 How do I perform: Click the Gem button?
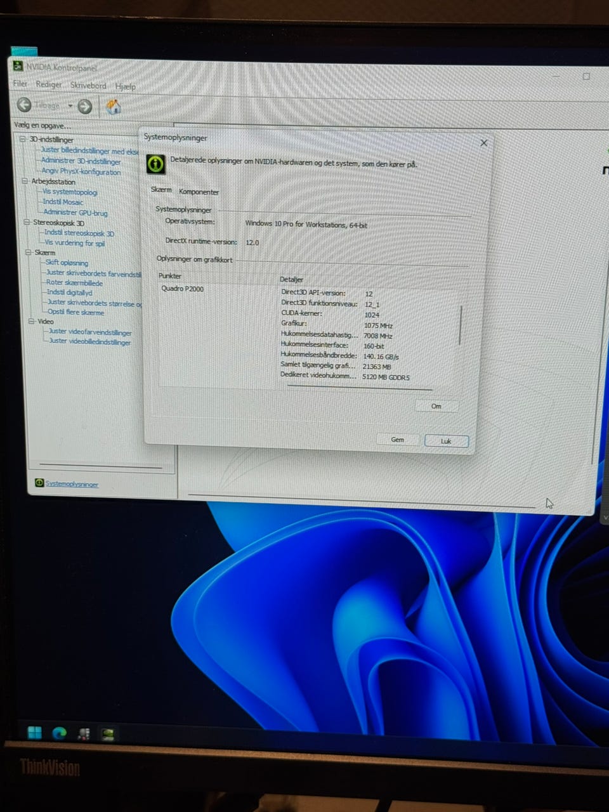(x=398, y=439)
